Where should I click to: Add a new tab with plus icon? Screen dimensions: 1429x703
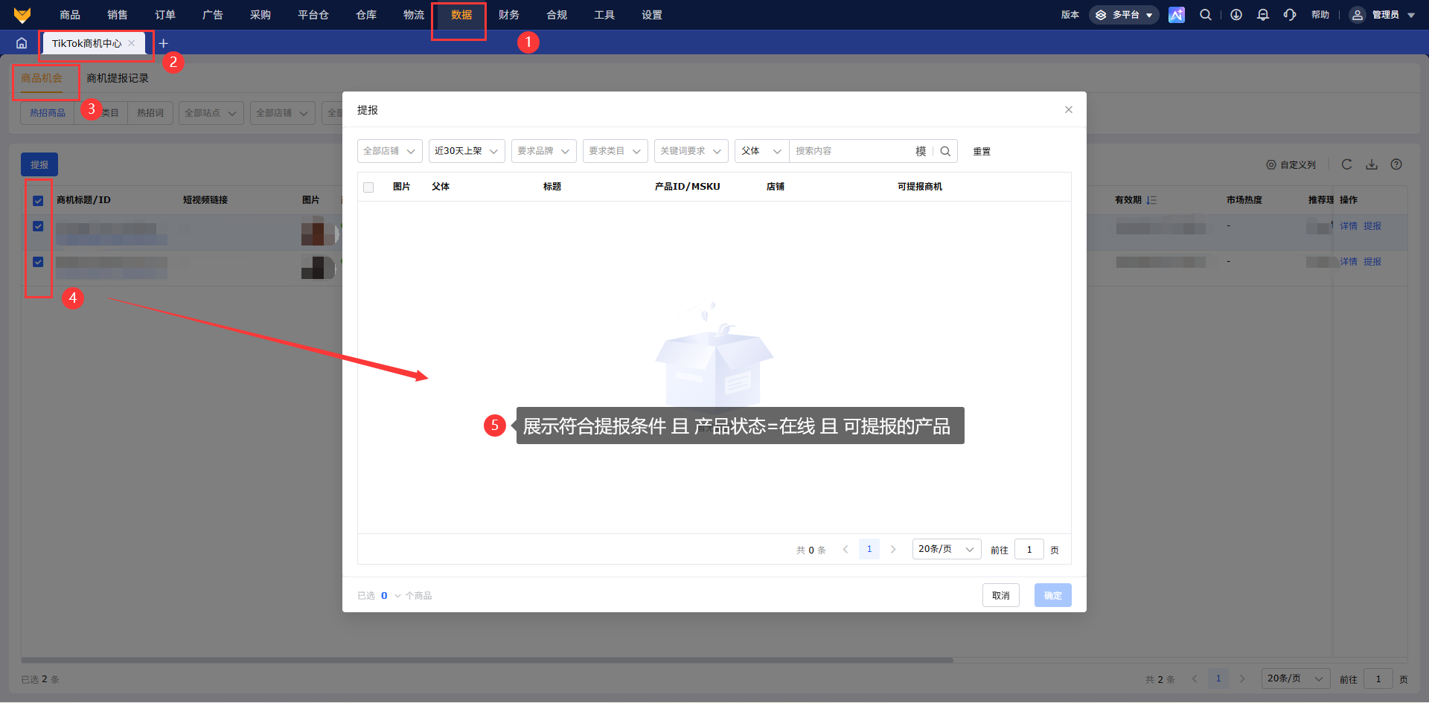[164, 43]
